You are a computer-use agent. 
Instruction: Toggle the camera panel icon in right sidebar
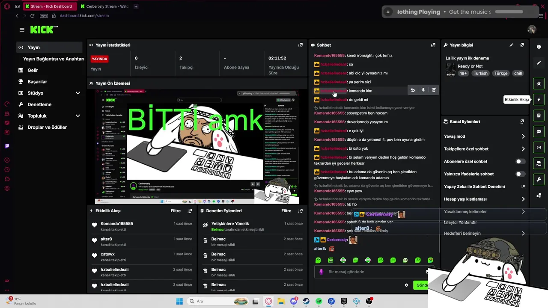pyautogui.click(x=539, y=163)
